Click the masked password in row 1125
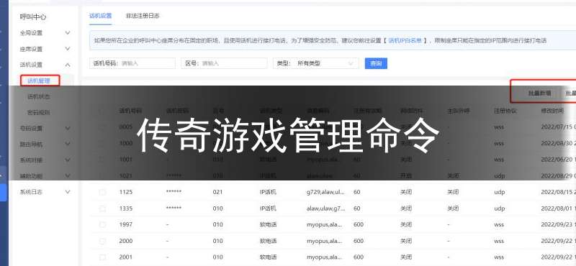 [174, 192]
